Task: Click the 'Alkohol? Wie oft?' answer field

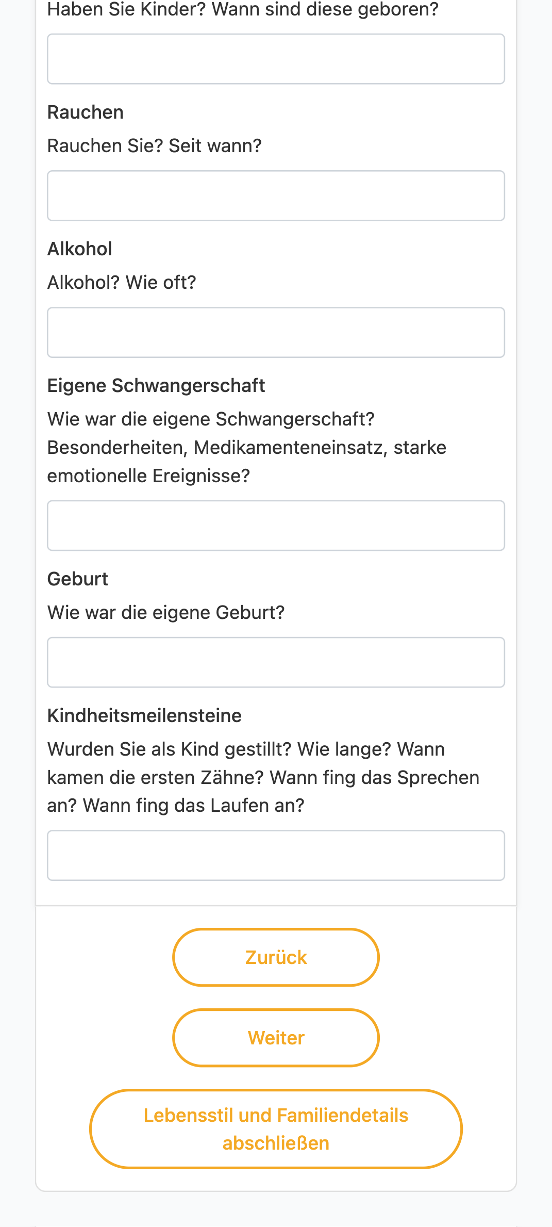Action: coord(276,332)
